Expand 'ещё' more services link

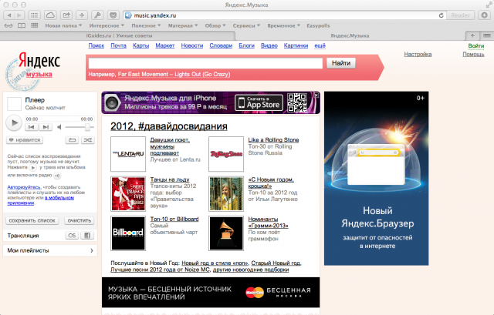click(x=320, y=45)
